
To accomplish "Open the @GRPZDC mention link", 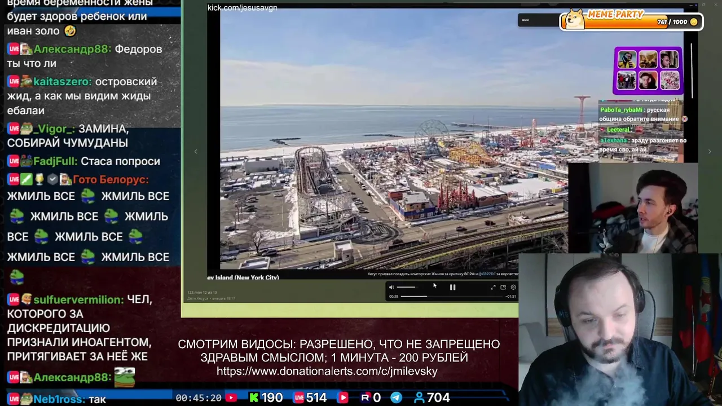I will [487, 274].
